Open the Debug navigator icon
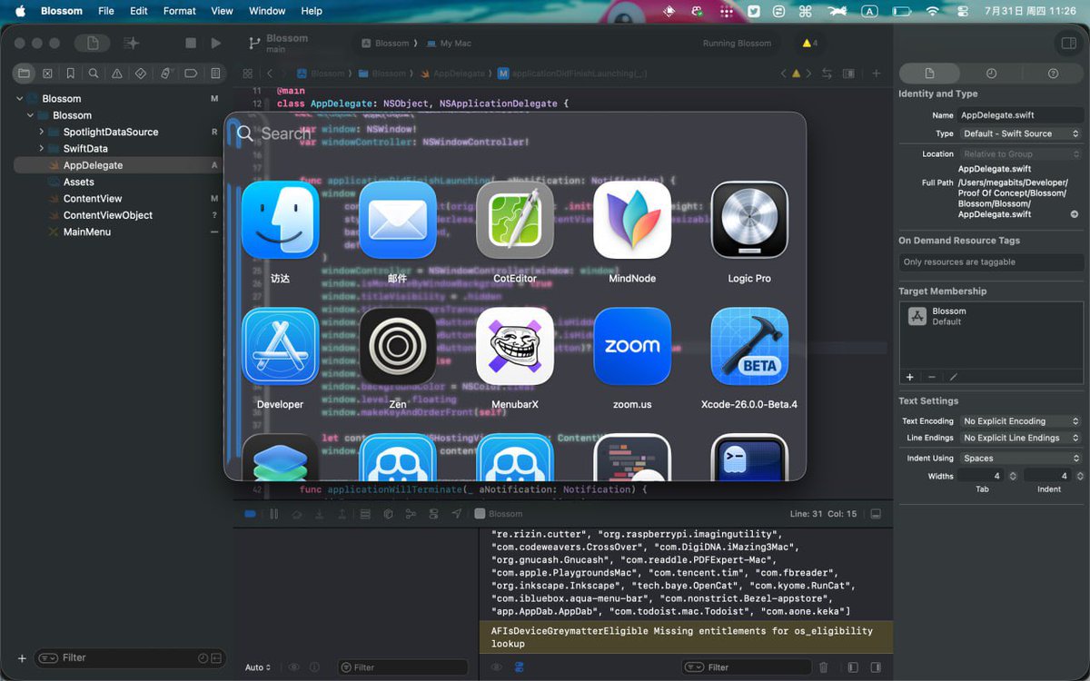The height and width of the screenshot is (681, 1090). tap(165, 74)
